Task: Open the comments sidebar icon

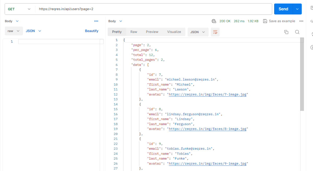Action: pyautogui.click(x=311, y=8)
